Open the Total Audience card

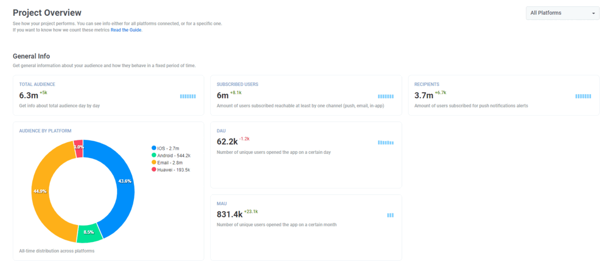[x=108, y=95]
